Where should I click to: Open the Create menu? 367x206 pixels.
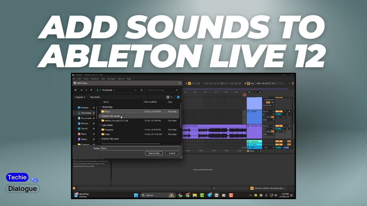tap(86, 79)
